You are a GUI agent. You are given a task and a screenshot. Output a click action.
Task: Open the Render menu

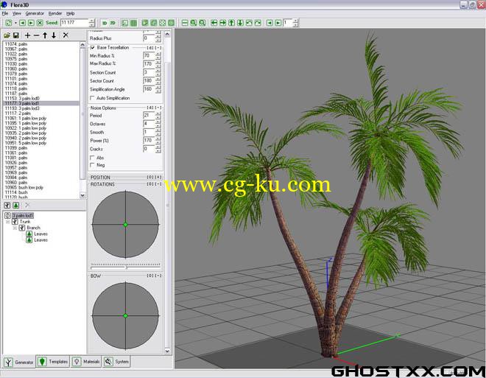[55, 14]
